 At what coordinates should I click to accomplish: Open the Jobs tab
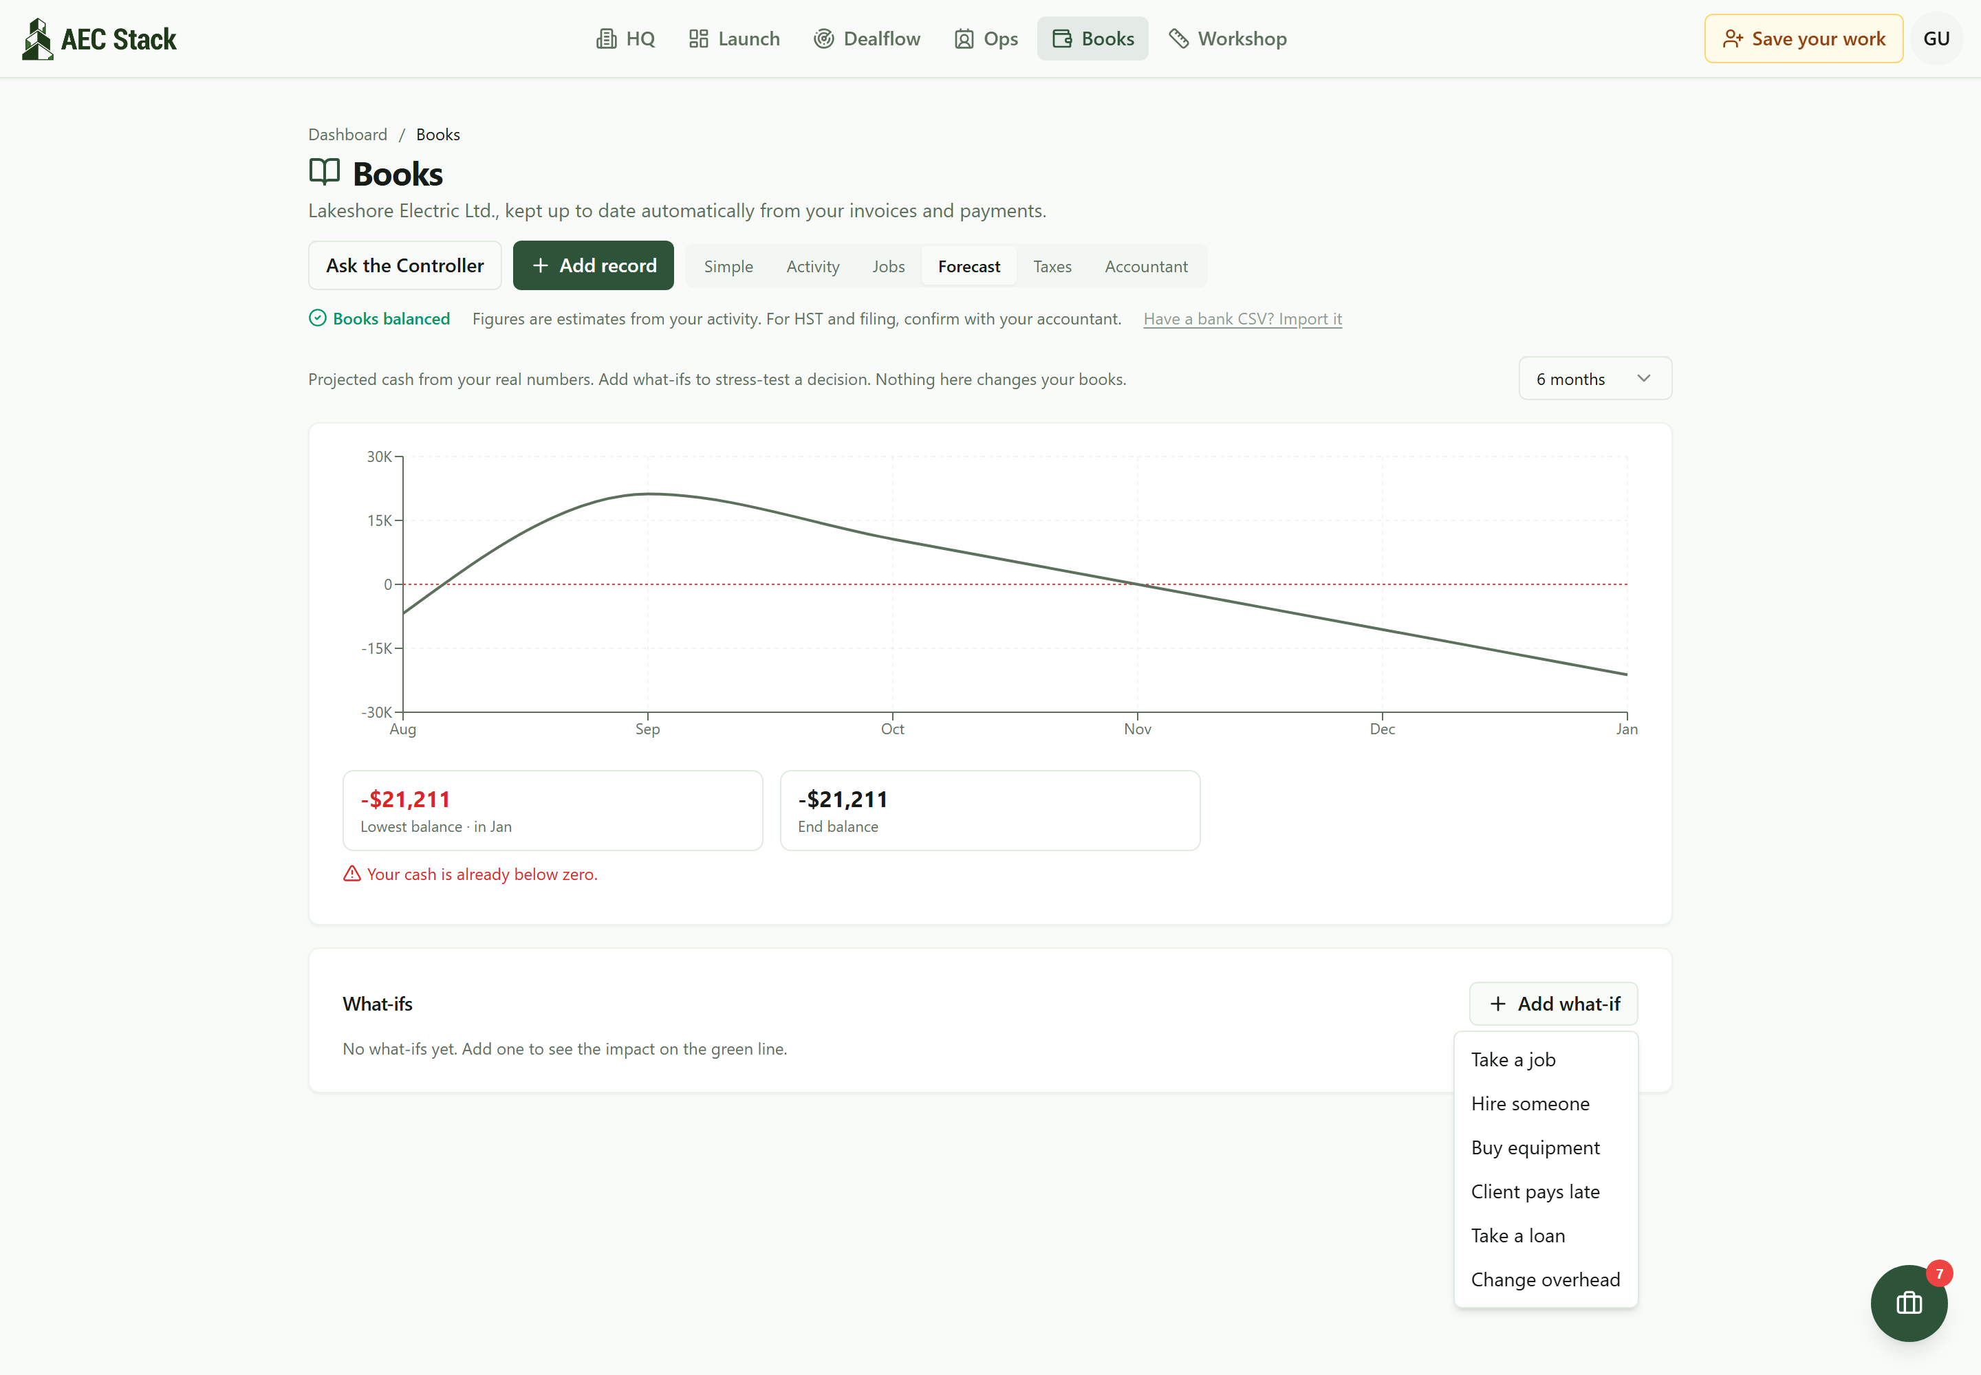[888, 266]
